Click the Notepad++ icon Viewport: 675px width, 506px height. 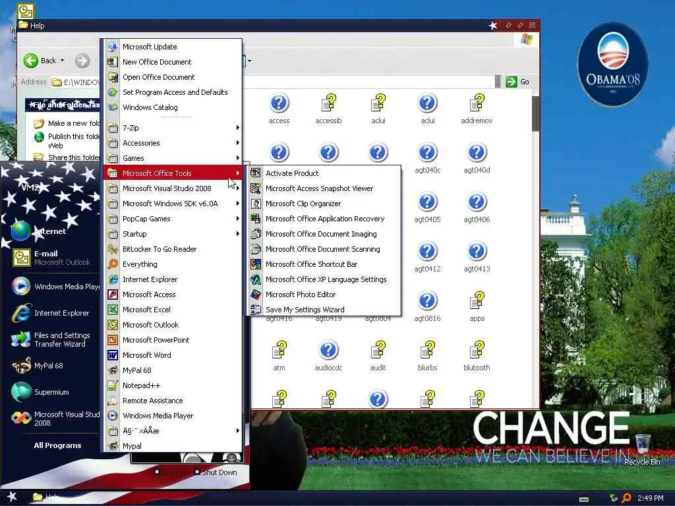point(113,385)
